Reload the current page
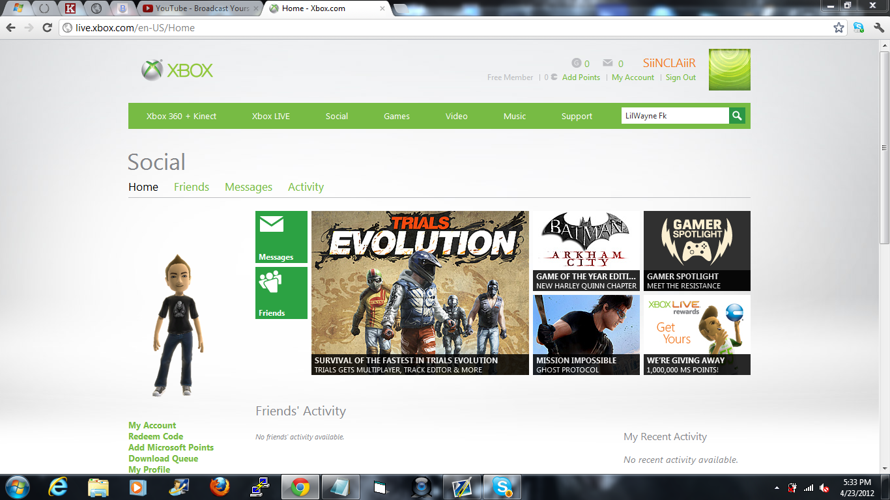Image resolution: width=890 pixels, height=500 pixels. click(47, 28)
